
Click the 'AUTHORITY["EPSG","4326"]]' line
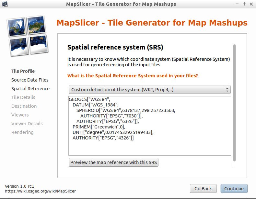point(103,138)
